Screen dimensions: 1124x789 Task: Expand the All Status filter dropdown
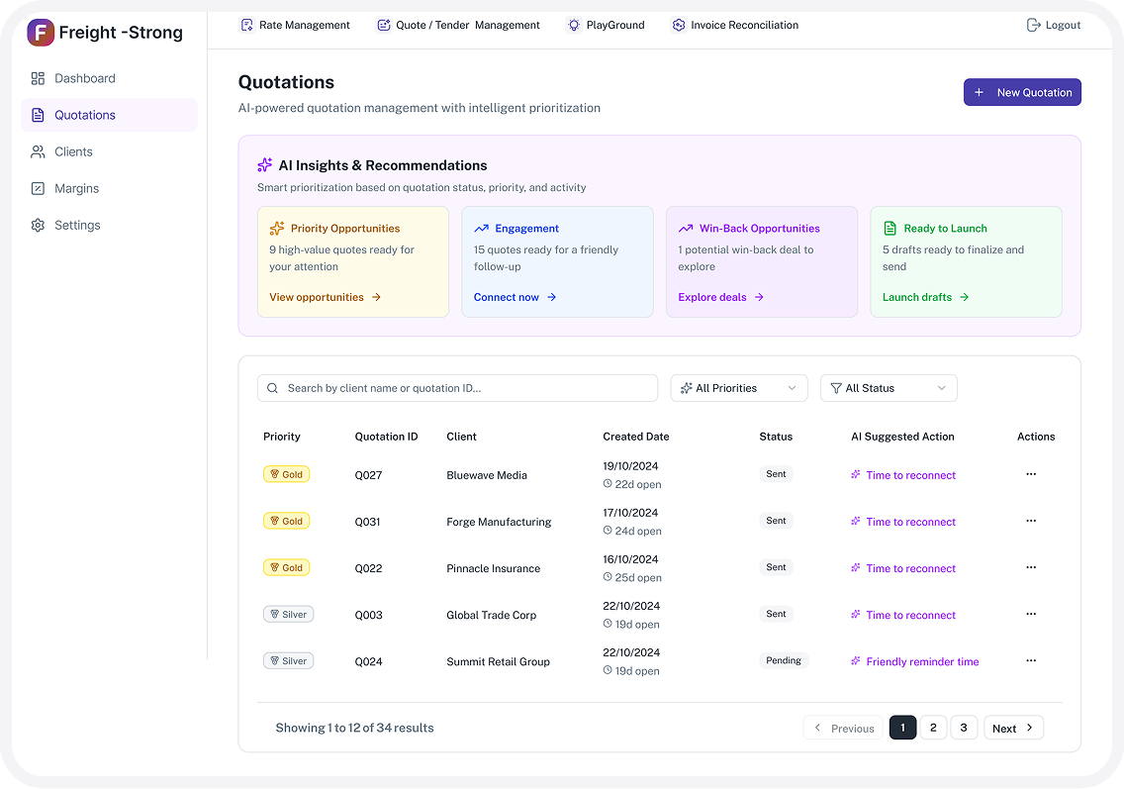[x=888, y=388]
